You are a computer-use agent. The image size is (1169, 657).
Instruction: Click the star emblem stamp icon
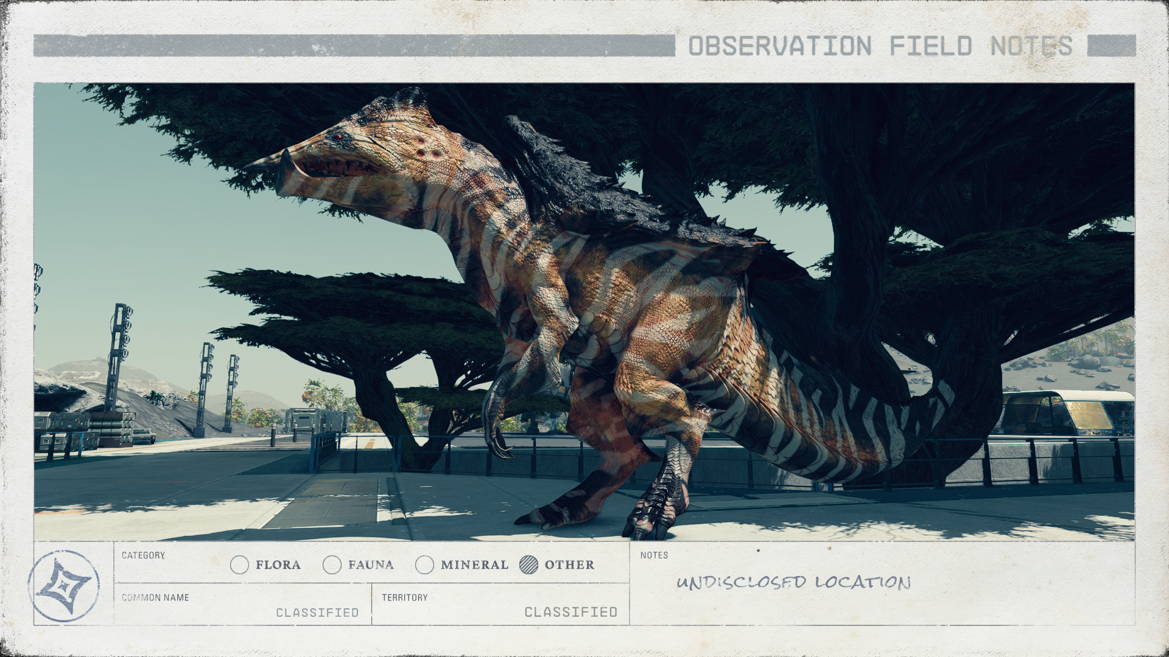tap(64, 586)
